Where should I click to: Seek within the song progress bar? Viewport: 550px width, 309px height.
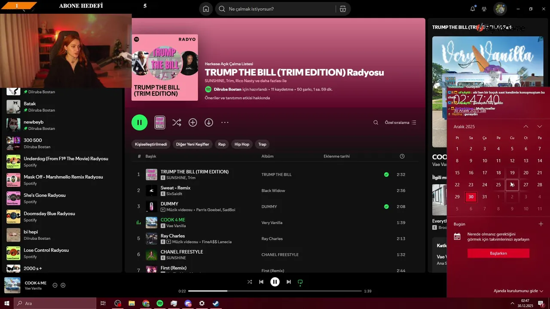pos(275,291)
